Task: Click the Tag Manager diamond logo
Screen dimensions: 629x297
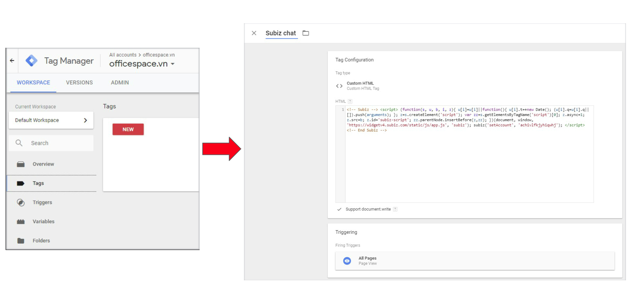Action: [x=31, y=61]
